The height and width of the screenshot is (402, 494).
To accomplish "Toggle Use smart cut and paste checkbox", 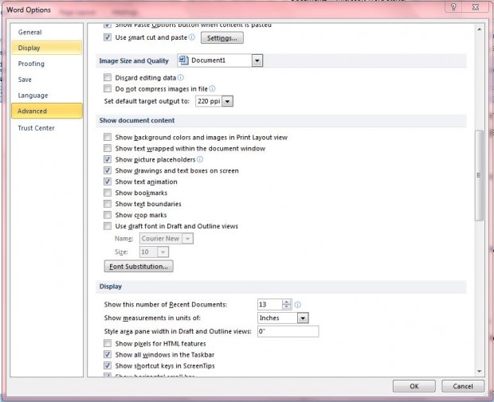I will (108, 37).
